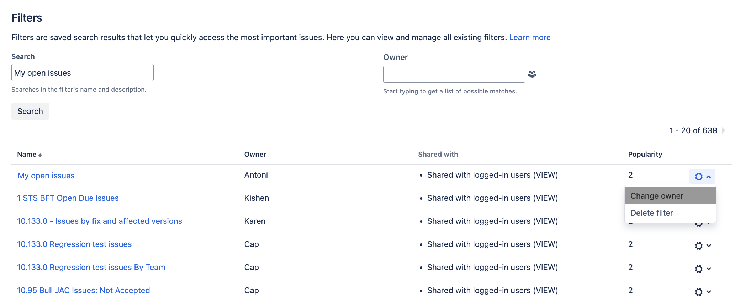Open gear settings for 10.133.0 Regression test issues
Screen dimensions: 740x302
click(x=698, y=246)
